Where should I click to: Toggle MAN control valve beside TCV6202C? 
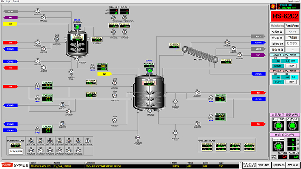[x=37, y=129]
